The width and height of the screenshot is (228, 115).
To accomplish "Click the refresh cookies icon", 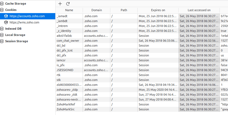I will tap(68, 4).
